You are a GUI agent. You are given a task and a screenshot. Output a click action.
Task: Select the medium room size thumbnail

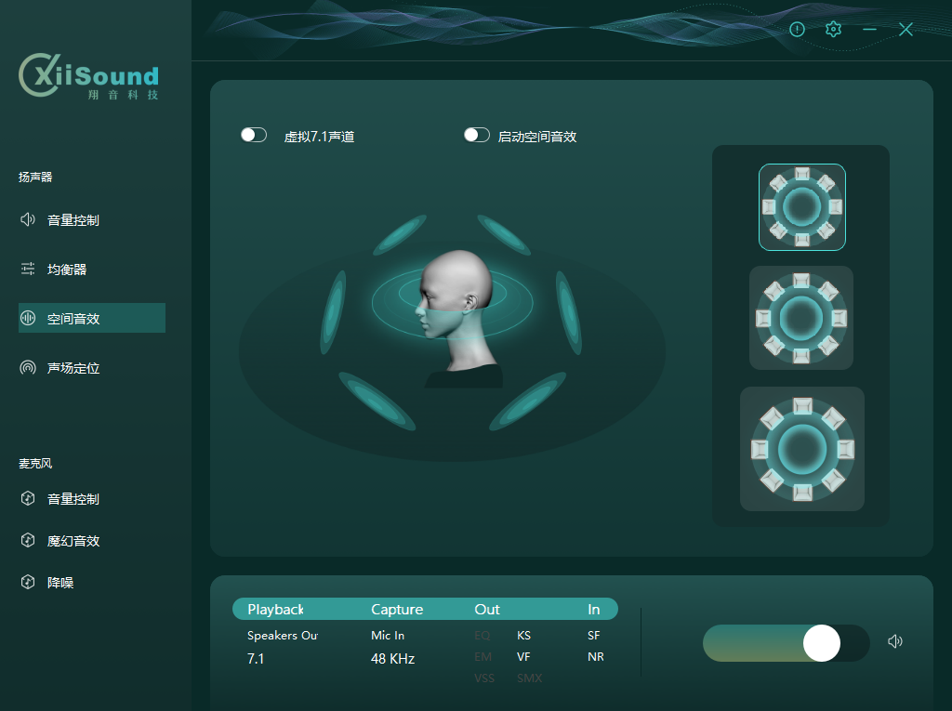coord(801,318)
